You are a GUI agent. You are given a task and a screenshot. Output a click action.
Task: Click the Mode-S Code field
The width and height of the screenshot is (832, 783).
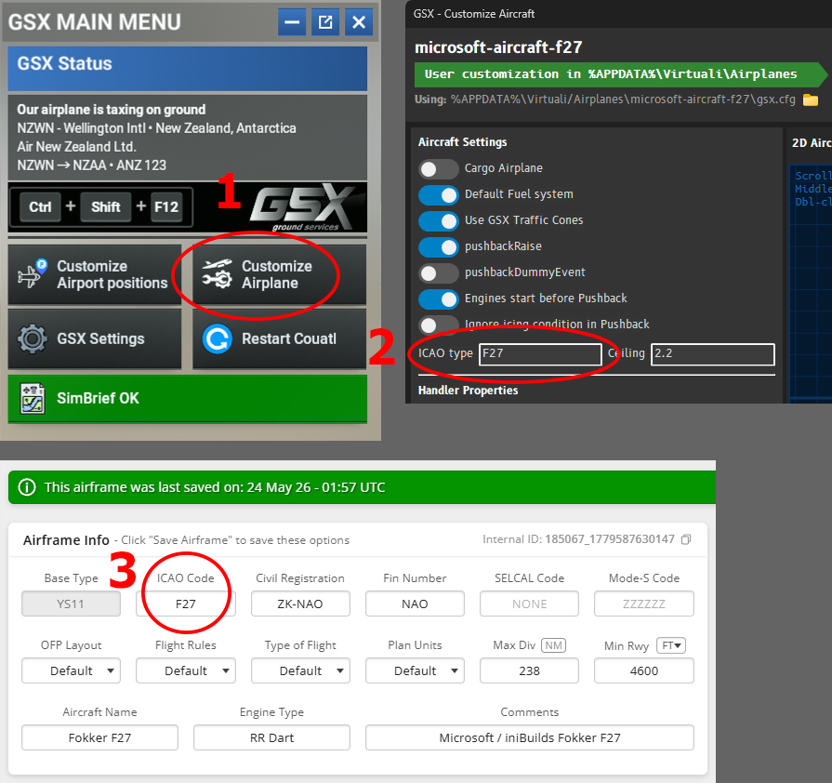(644, 604)
